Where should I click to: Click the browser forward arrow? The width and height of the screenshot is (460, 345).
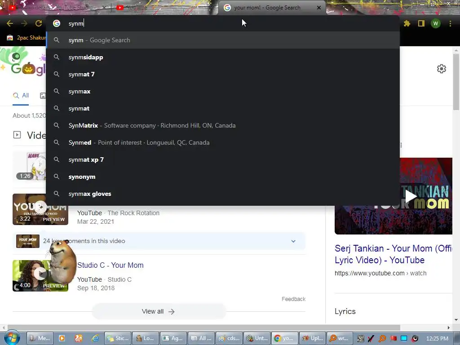24,23
